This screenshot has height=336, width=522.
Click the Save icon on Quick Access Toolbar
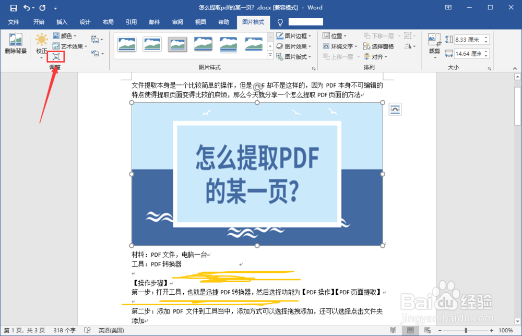[13, 7]
